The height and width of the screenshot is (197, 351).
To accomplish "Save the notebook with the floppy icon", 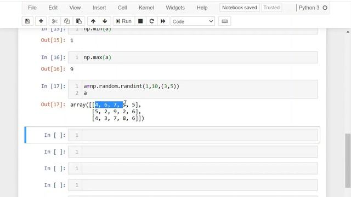I will (x=27, y=21).
